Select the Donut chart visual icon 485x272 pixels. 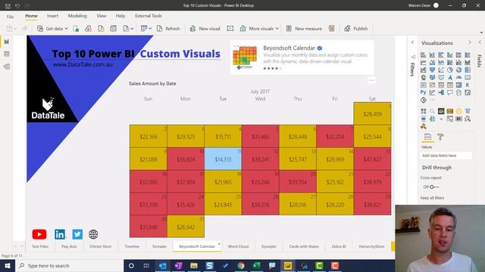pyautogui.click(x=458, y=70)
